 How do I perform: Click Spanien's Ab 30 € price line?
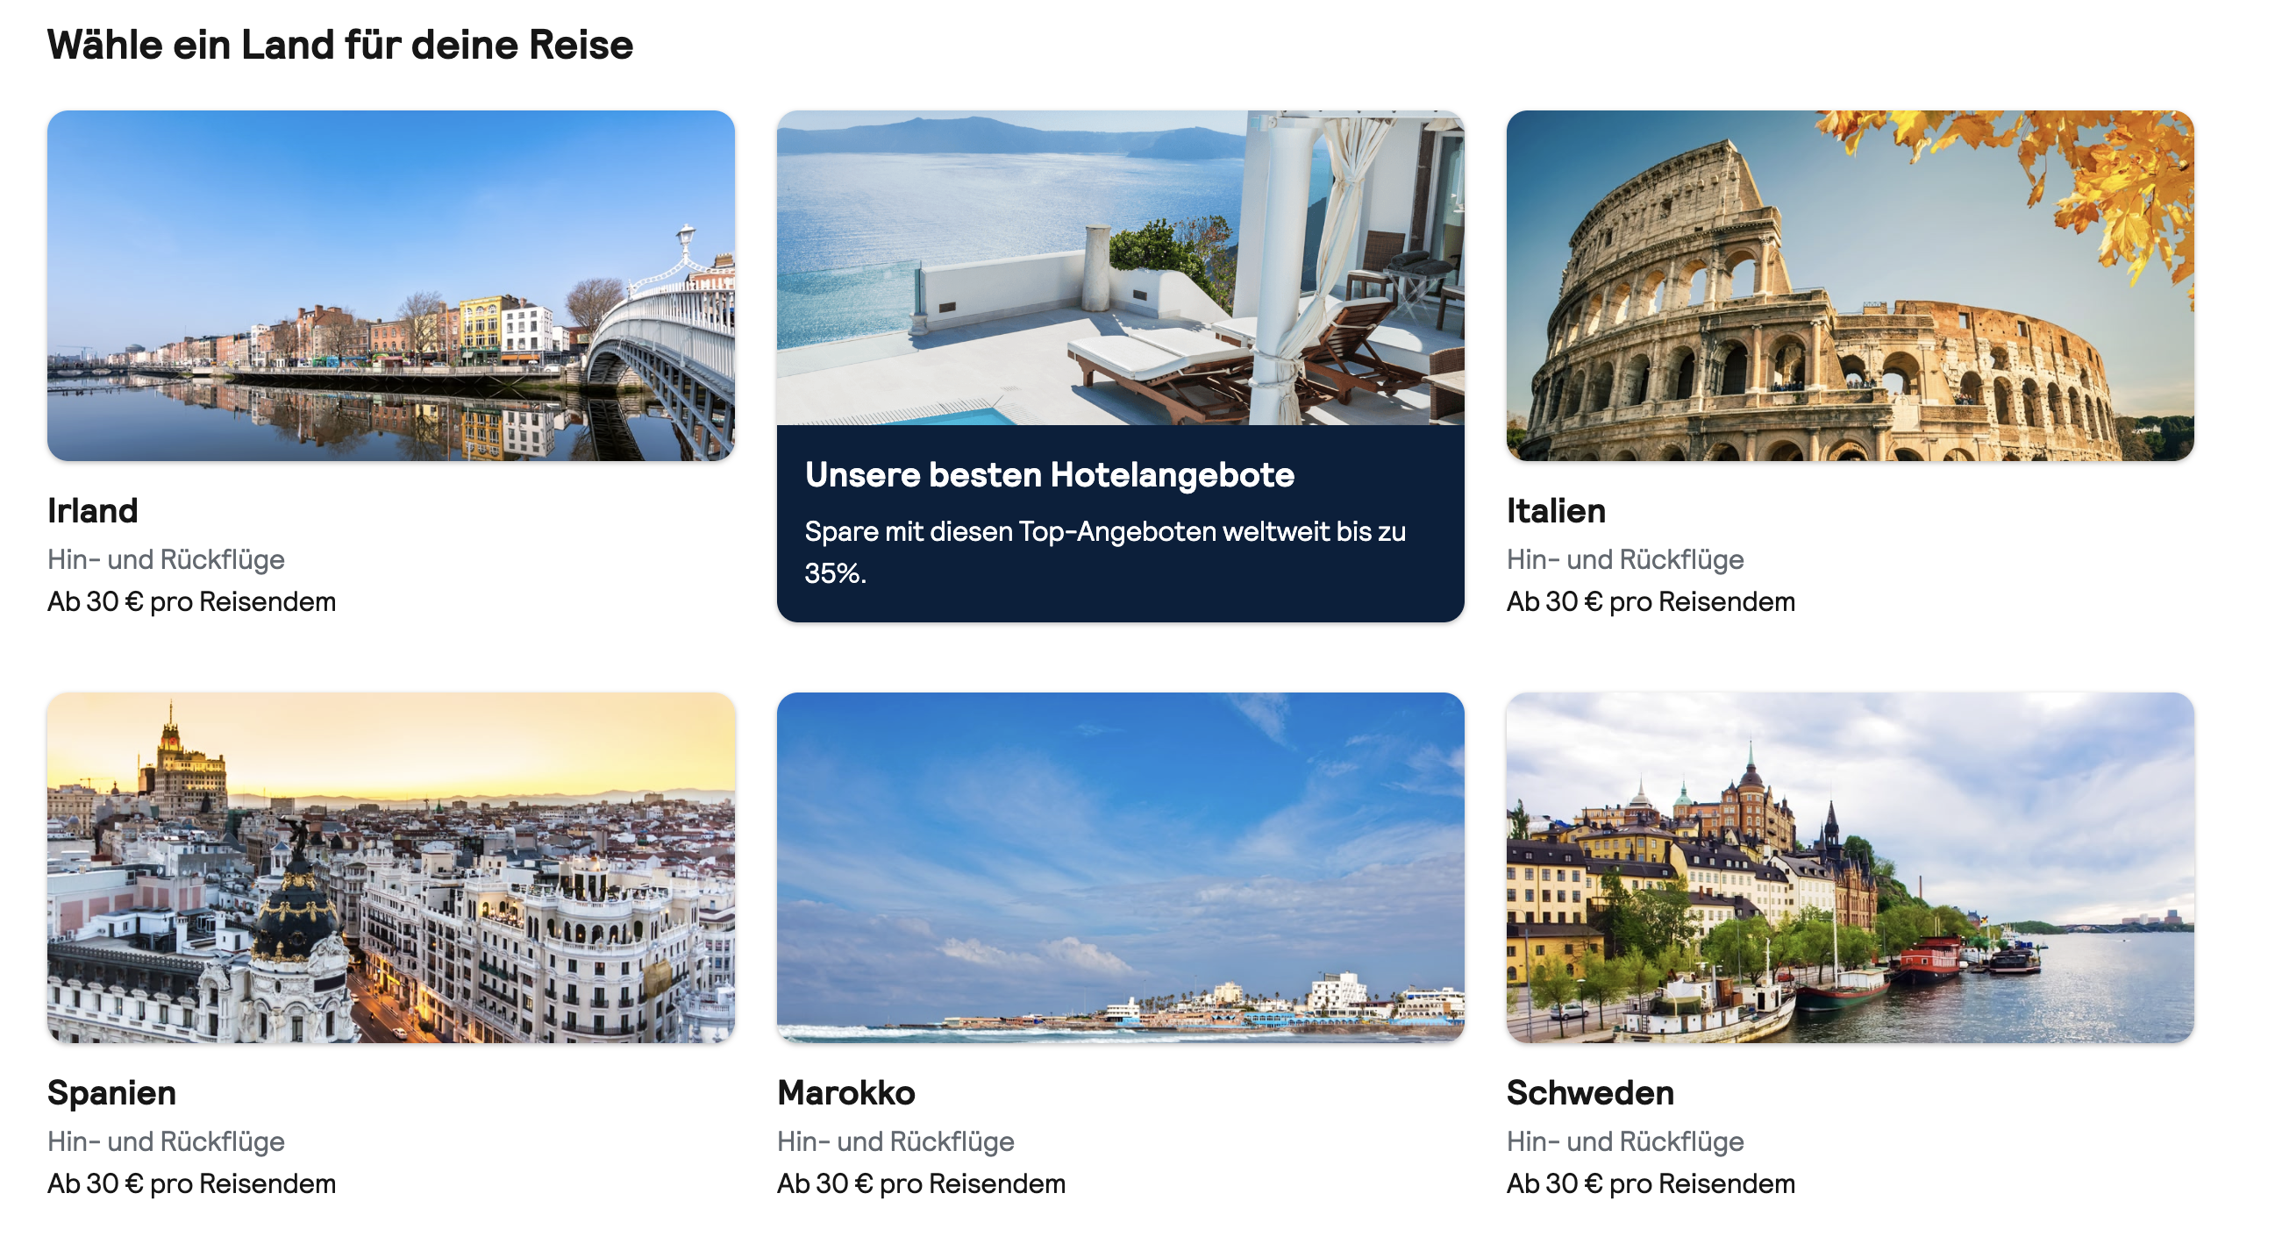click(x=192, y=1184)
